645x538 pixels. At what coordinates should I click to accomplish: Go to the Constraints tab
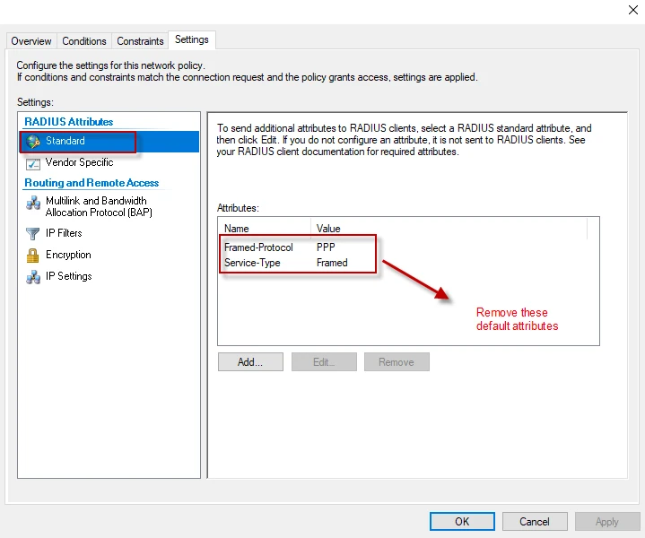coord(141,41)
